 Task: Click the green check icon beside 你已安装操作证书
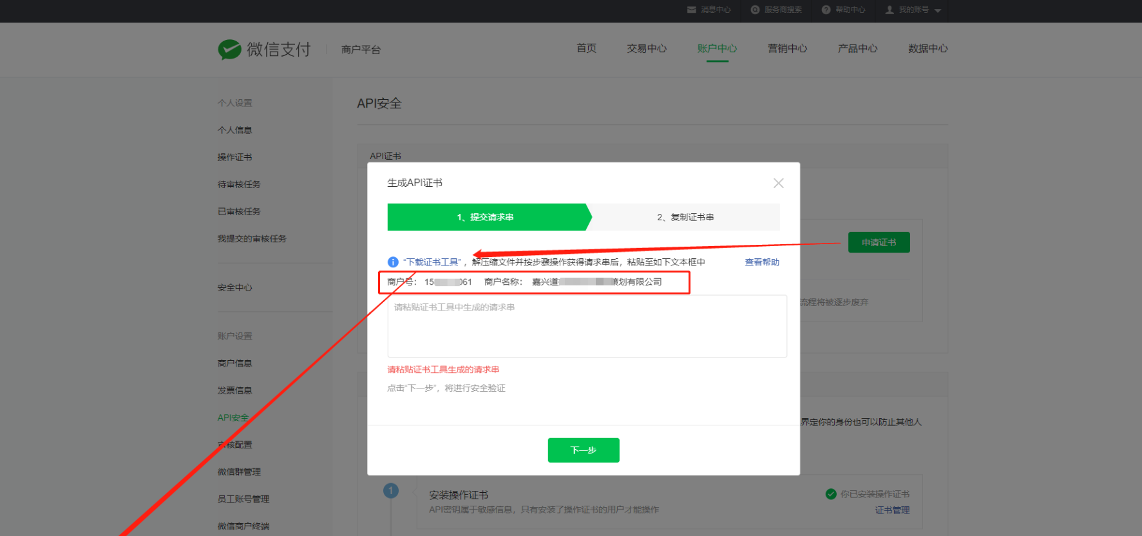(x=831, y=494)
